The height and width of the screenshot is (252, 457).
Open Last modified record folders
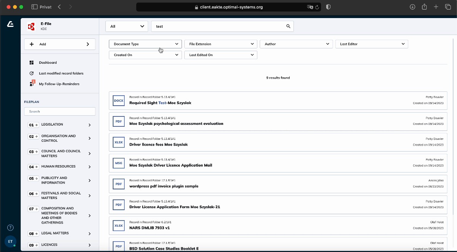click(61, 73)
